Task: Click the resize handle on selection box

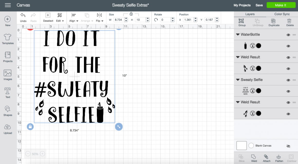Action: point(119,127)
